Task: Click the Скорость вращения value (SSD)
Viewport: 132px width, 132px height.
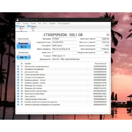Action: [103, 46]
